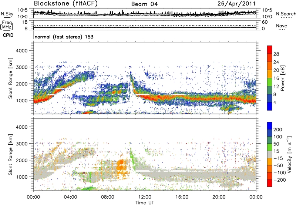Click the N.Sky noise trace plot
Image resolution: width=296 pixels, height=205 pixels.
[x=145, y=13]
